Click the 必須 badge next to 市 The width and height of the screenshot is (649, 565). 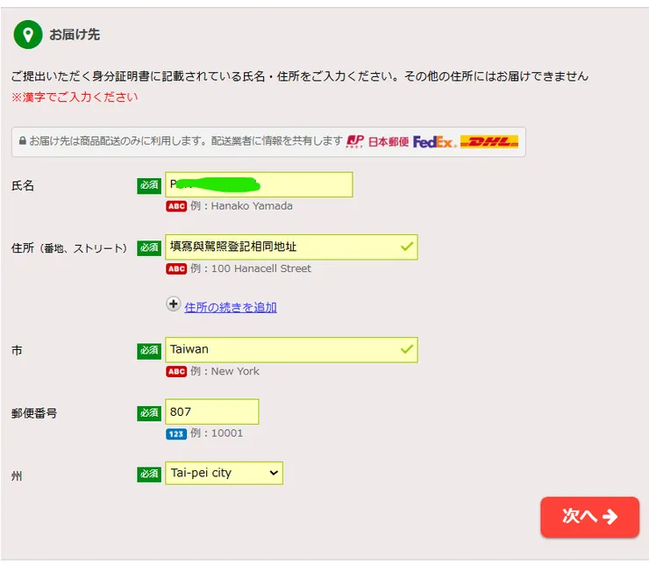149,351
